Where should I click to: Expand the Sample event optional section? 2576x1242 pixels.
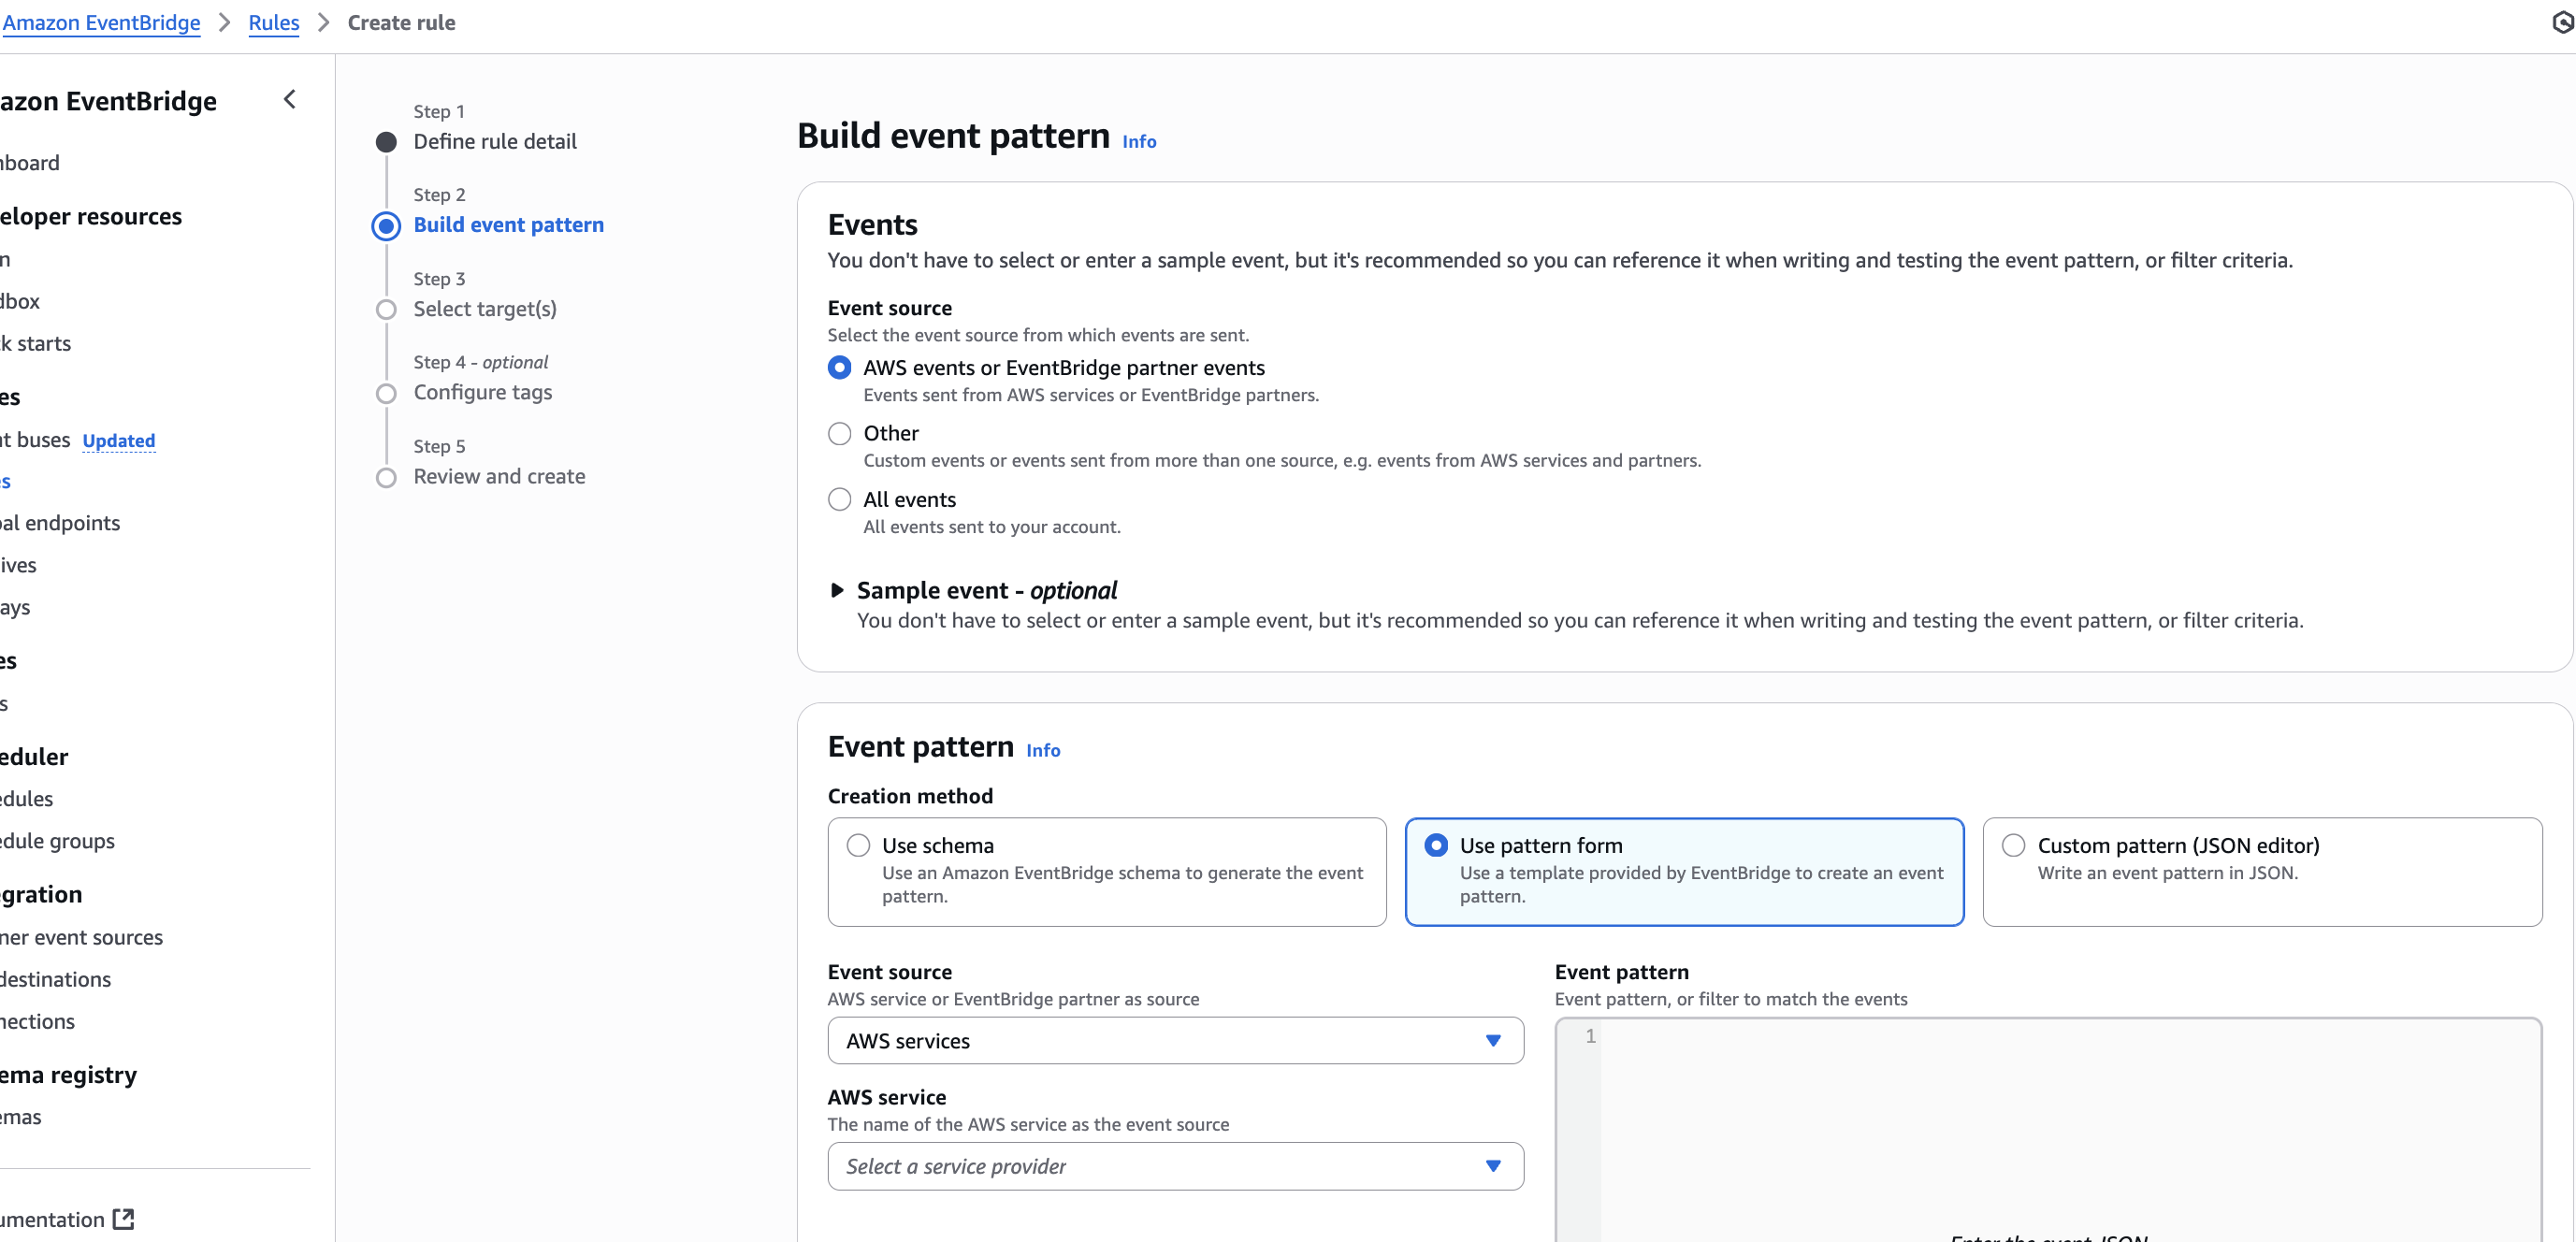pos(837,590)
